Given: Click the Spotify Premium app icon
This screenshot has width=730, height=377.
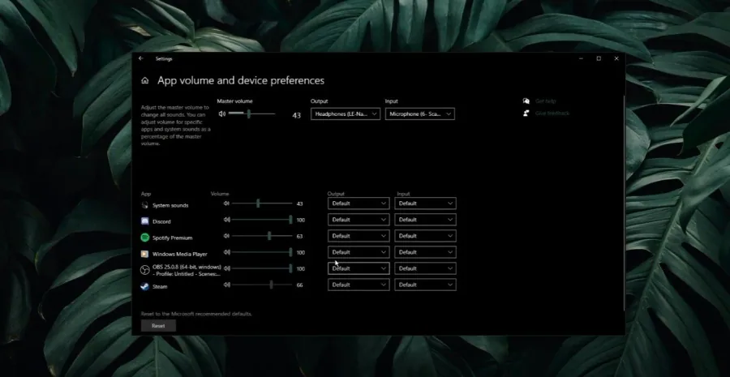Looking at the screenshot, I should [x=145, y=238].
